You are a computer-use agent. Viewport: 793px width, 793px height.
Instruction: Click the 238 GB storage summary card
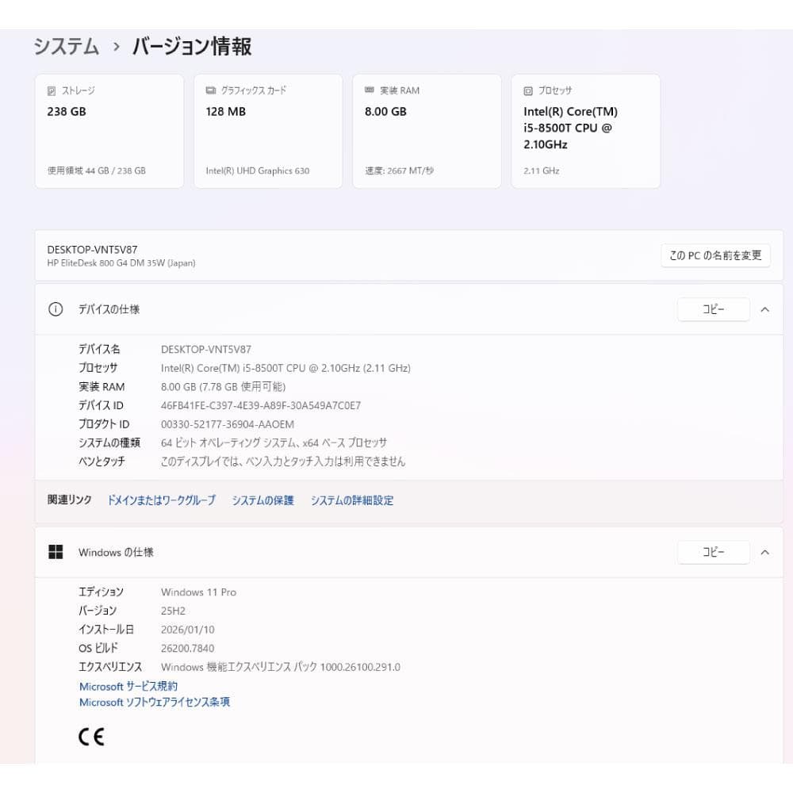coord(109,130)
